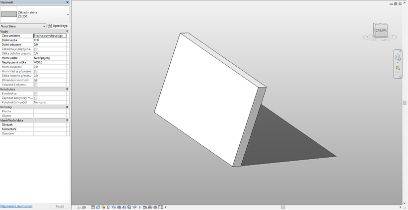Toggle sun path icon in view bar
408x210 pixels.
pos(103,208)
